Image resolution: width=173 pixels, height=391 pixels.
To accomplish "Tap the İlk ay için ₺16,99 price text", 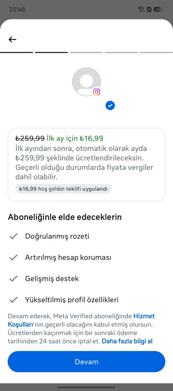I will pyautogui.click(x=75, y=138).
